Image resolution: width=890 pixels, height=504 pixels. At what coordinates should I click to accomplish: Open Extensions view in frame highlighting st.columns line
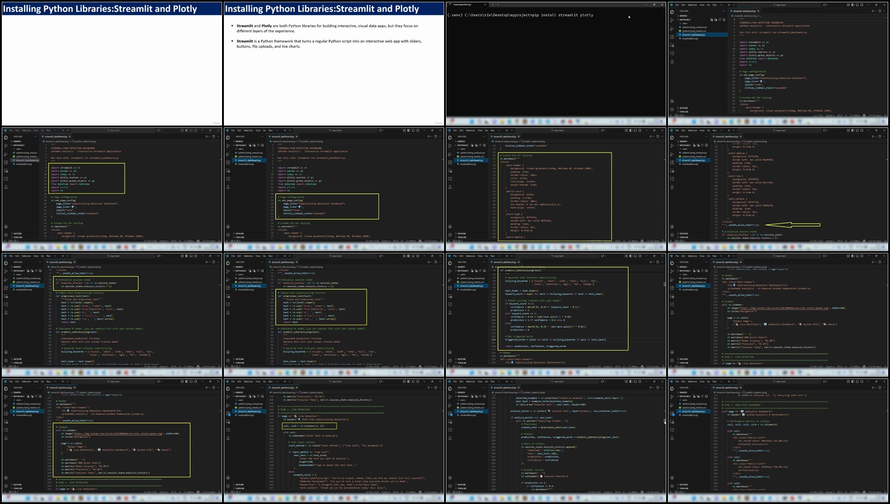pyautogui.click(x=228, y=413)
